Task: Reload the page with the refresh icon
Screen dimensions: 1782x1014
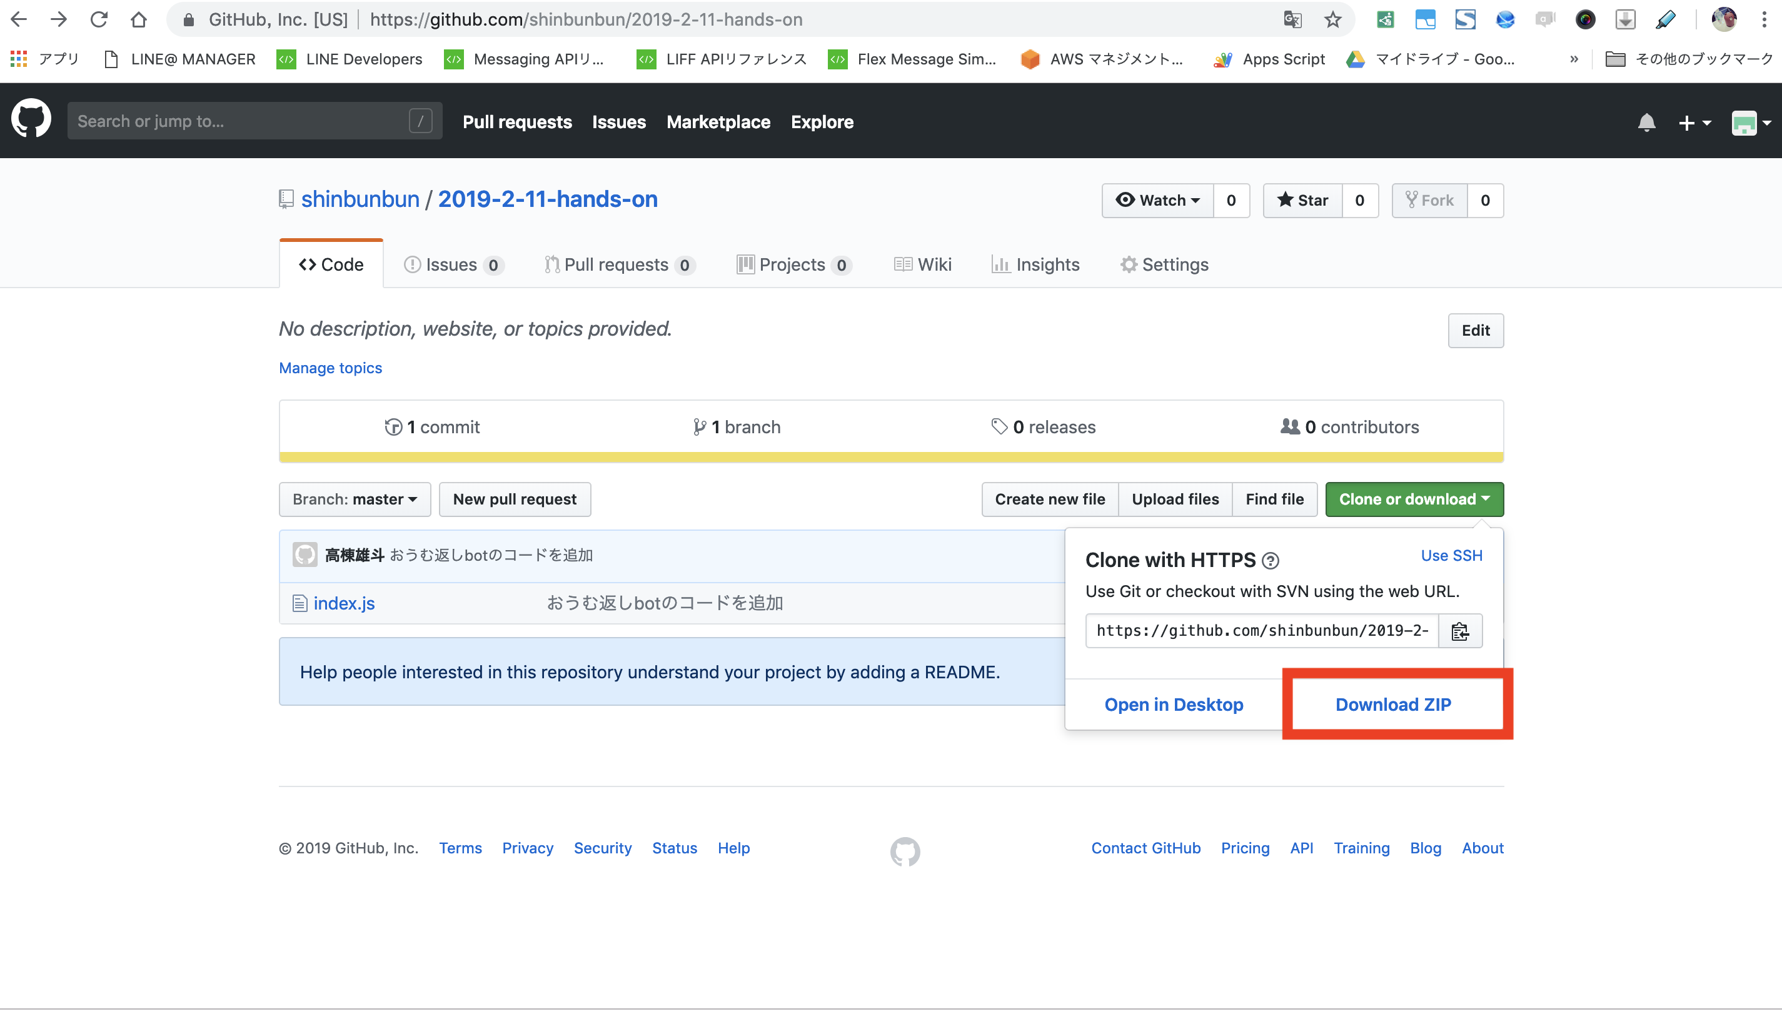Action: pos(98,19)
